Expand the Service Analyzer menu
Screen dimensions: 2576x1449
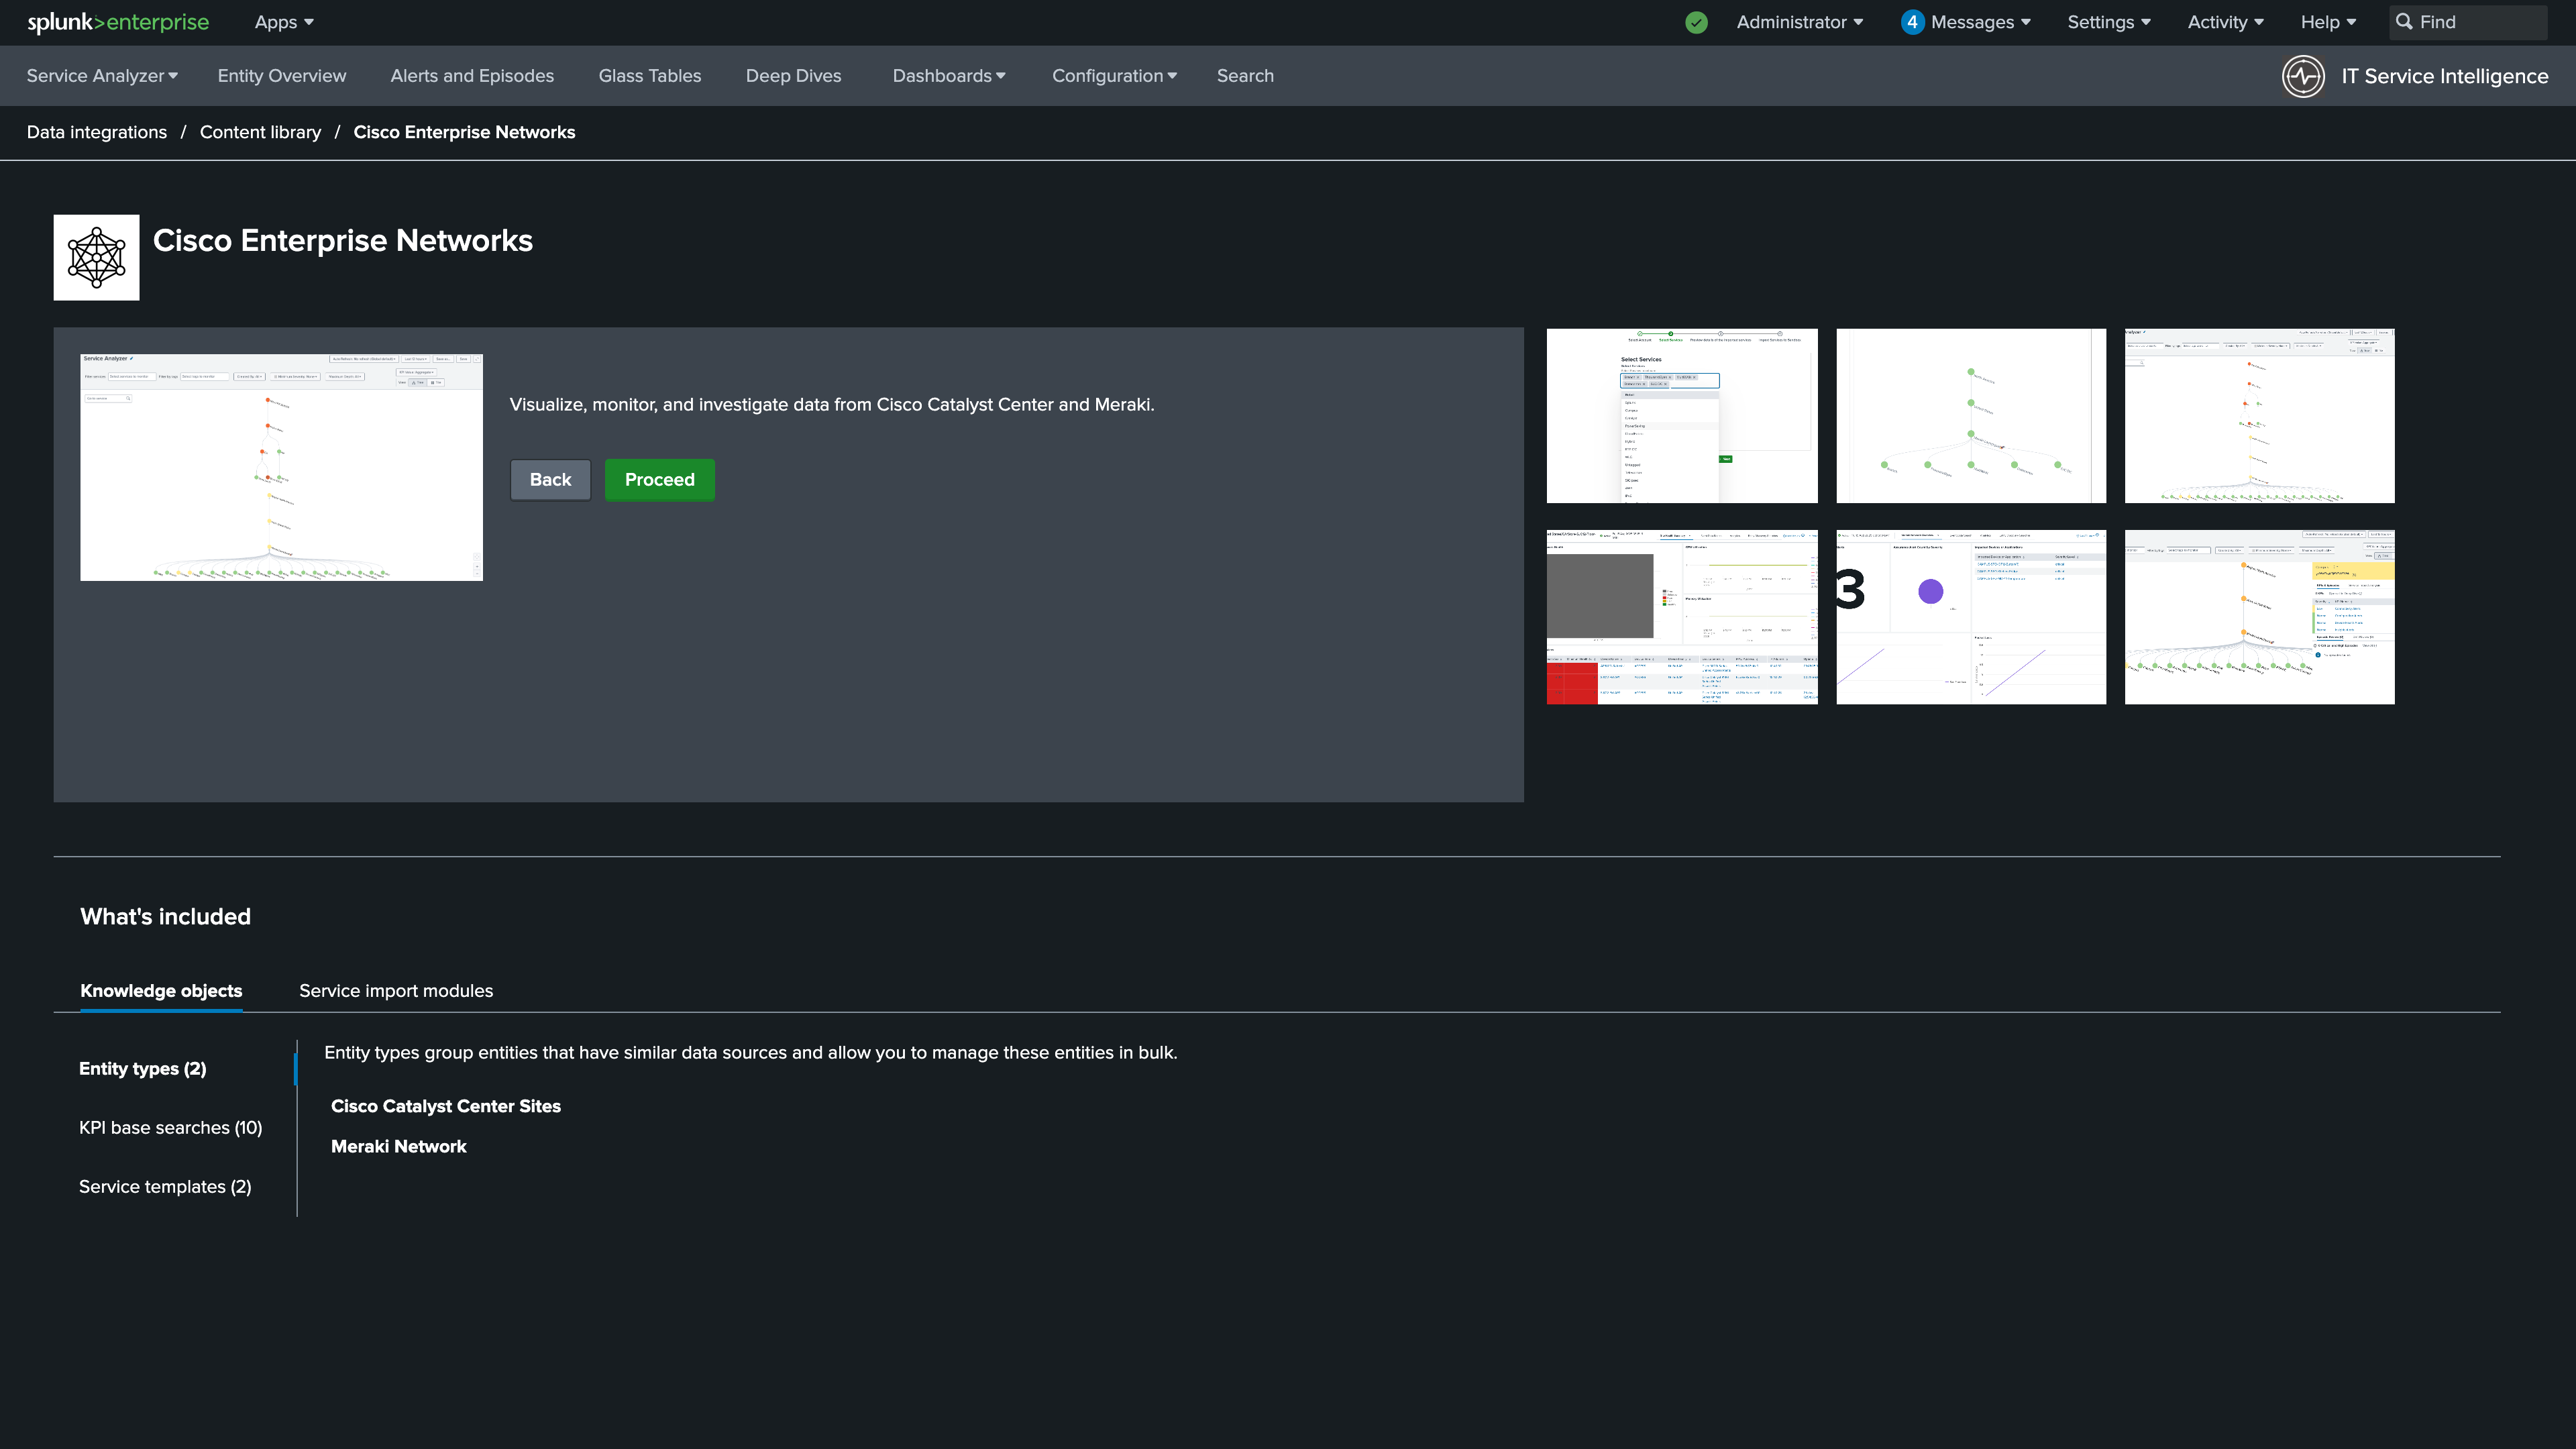point(102,76)
